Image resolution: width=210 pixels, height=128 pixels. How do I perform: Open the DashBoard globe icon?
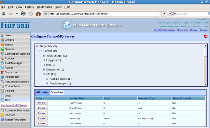2,77
